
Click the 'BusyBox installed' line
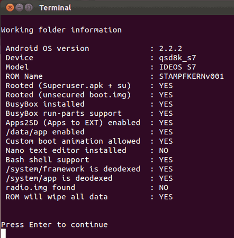(89, 104)
